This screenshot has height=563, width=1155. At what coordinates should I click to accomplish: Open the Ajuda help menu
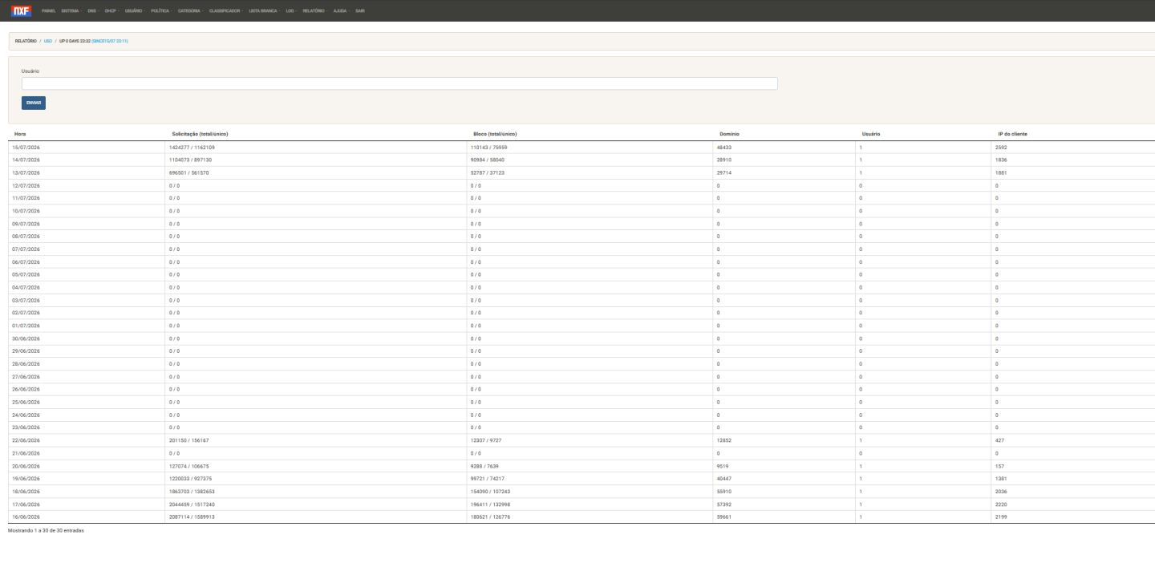click(341, 11)
